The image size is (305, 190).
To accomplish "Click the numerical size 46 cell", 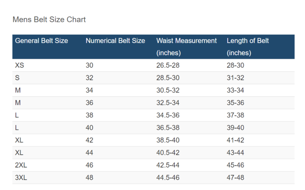I will [x=89, y=165].
